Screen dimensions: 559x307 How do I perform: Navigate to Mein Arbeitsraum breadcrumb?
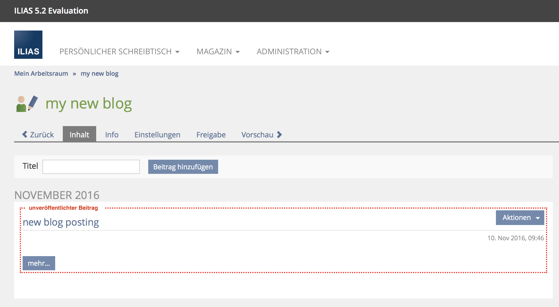[x=41, y=73]
